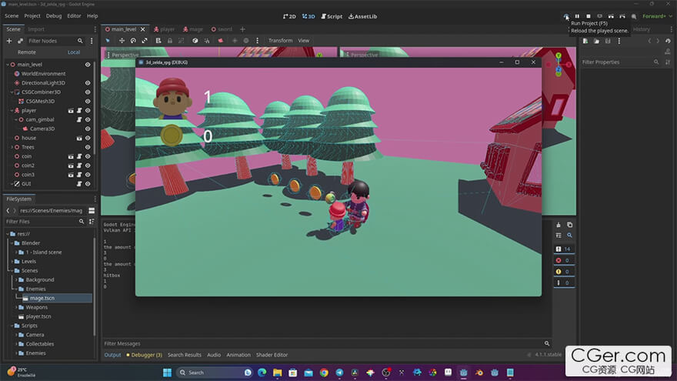Toggle the Output collapse duplicates icon

click(559, 236)
